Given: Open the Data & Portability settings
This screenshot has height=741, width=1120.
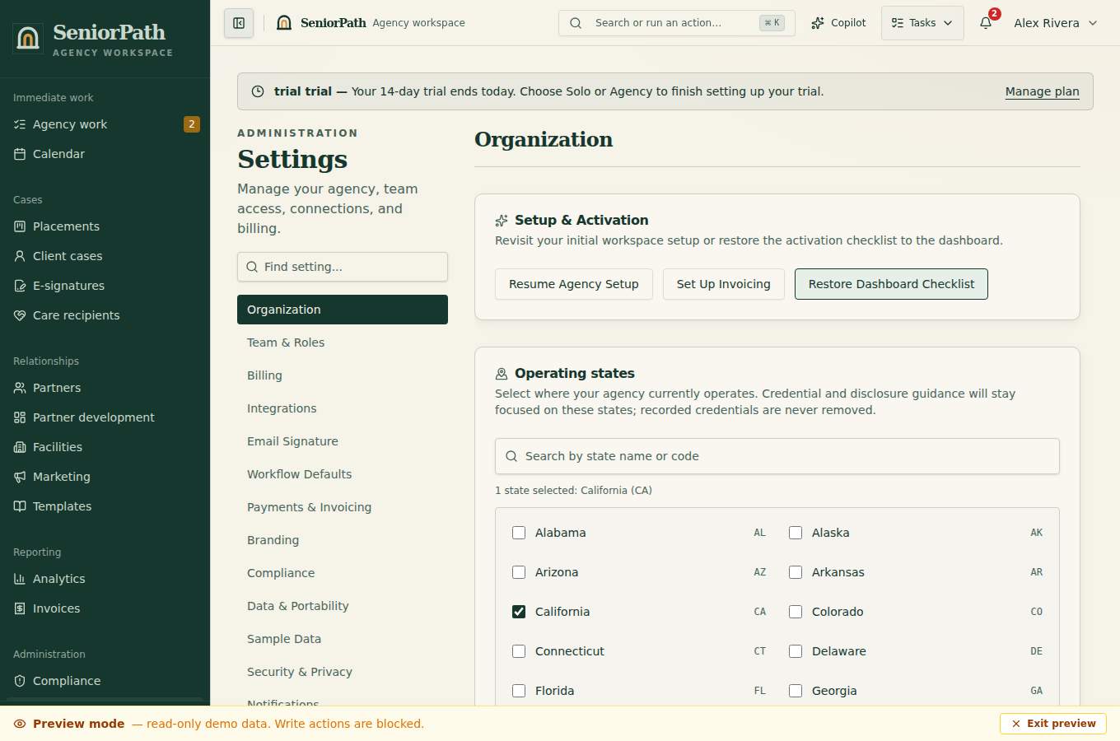Looking at the screenshot, I should (x=343, y=606).
